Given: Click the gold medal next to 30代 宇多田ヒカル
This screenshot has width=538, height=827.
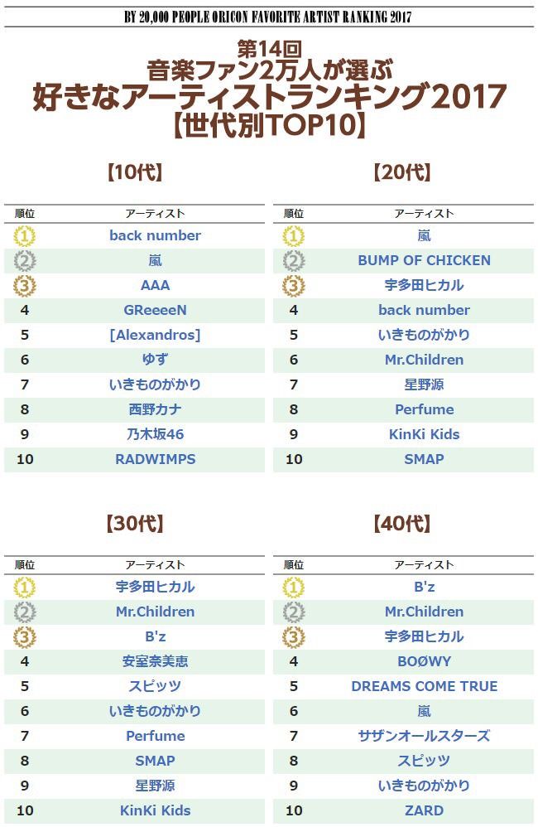Looking at the screenshot, I should 25,588.
